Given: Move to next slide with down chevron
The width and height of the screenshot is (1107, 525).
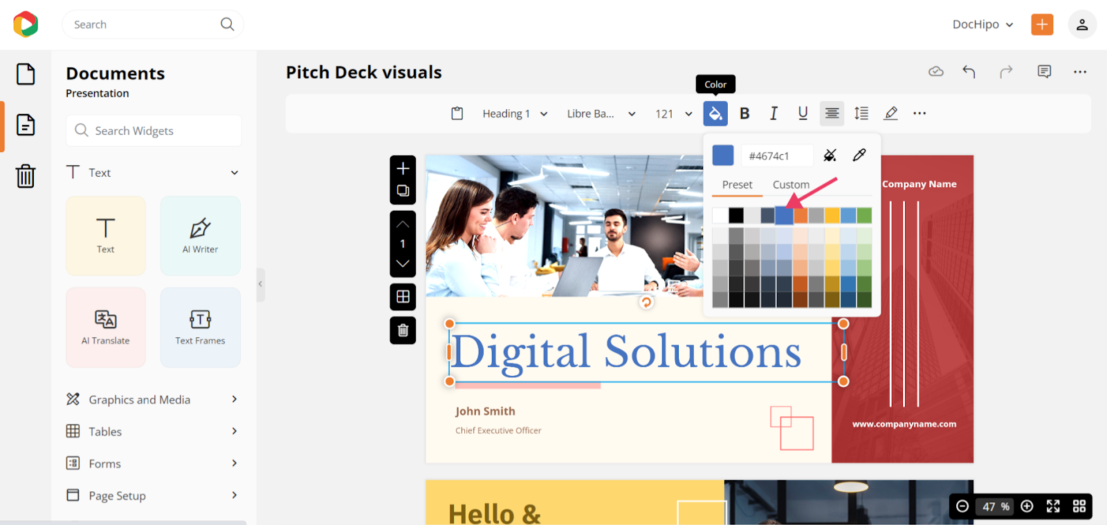Looking at the screenshot, I should (x=403, y=264).
